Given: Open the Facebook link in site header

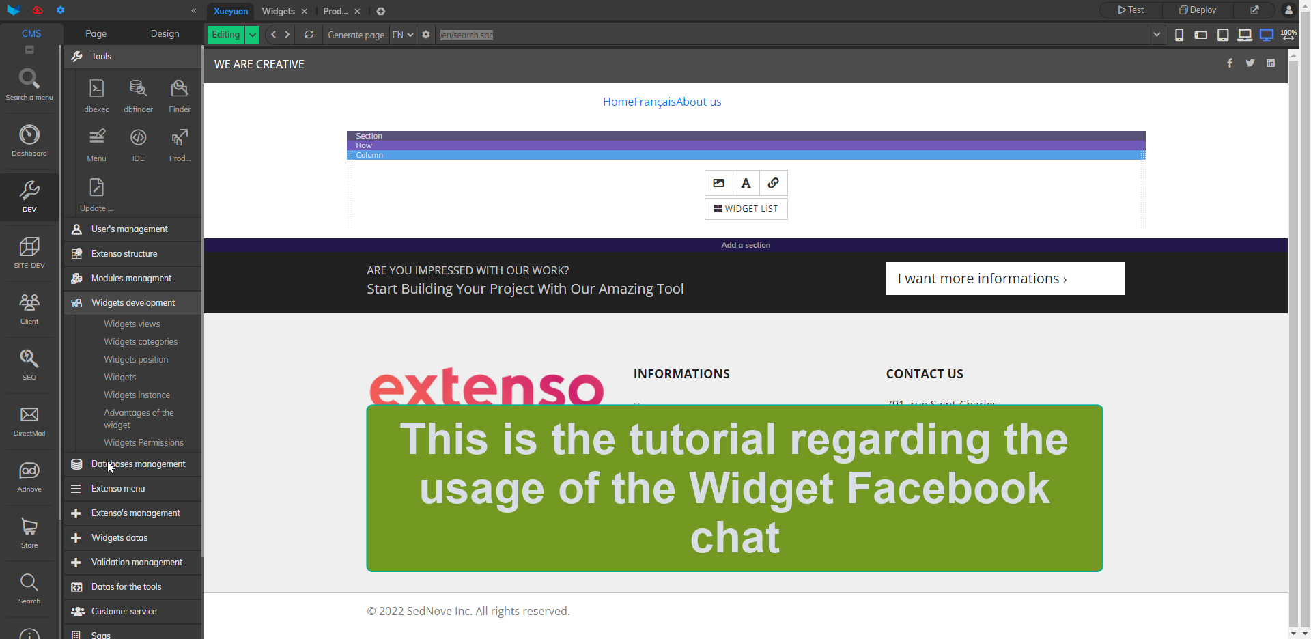Looking at the screenshot, I should point(1230,63).
